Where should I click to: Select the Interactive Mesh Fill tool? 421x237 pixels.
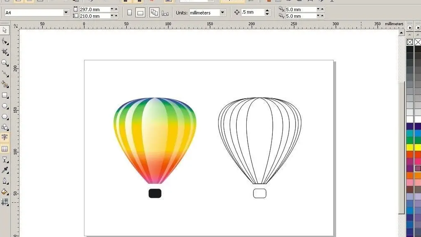[5, 202]
